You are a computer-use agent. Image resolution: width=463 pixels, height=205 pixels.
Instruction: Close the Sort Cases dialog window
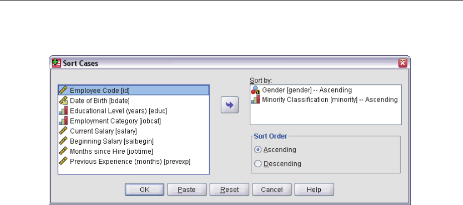[x=403, y=63]
